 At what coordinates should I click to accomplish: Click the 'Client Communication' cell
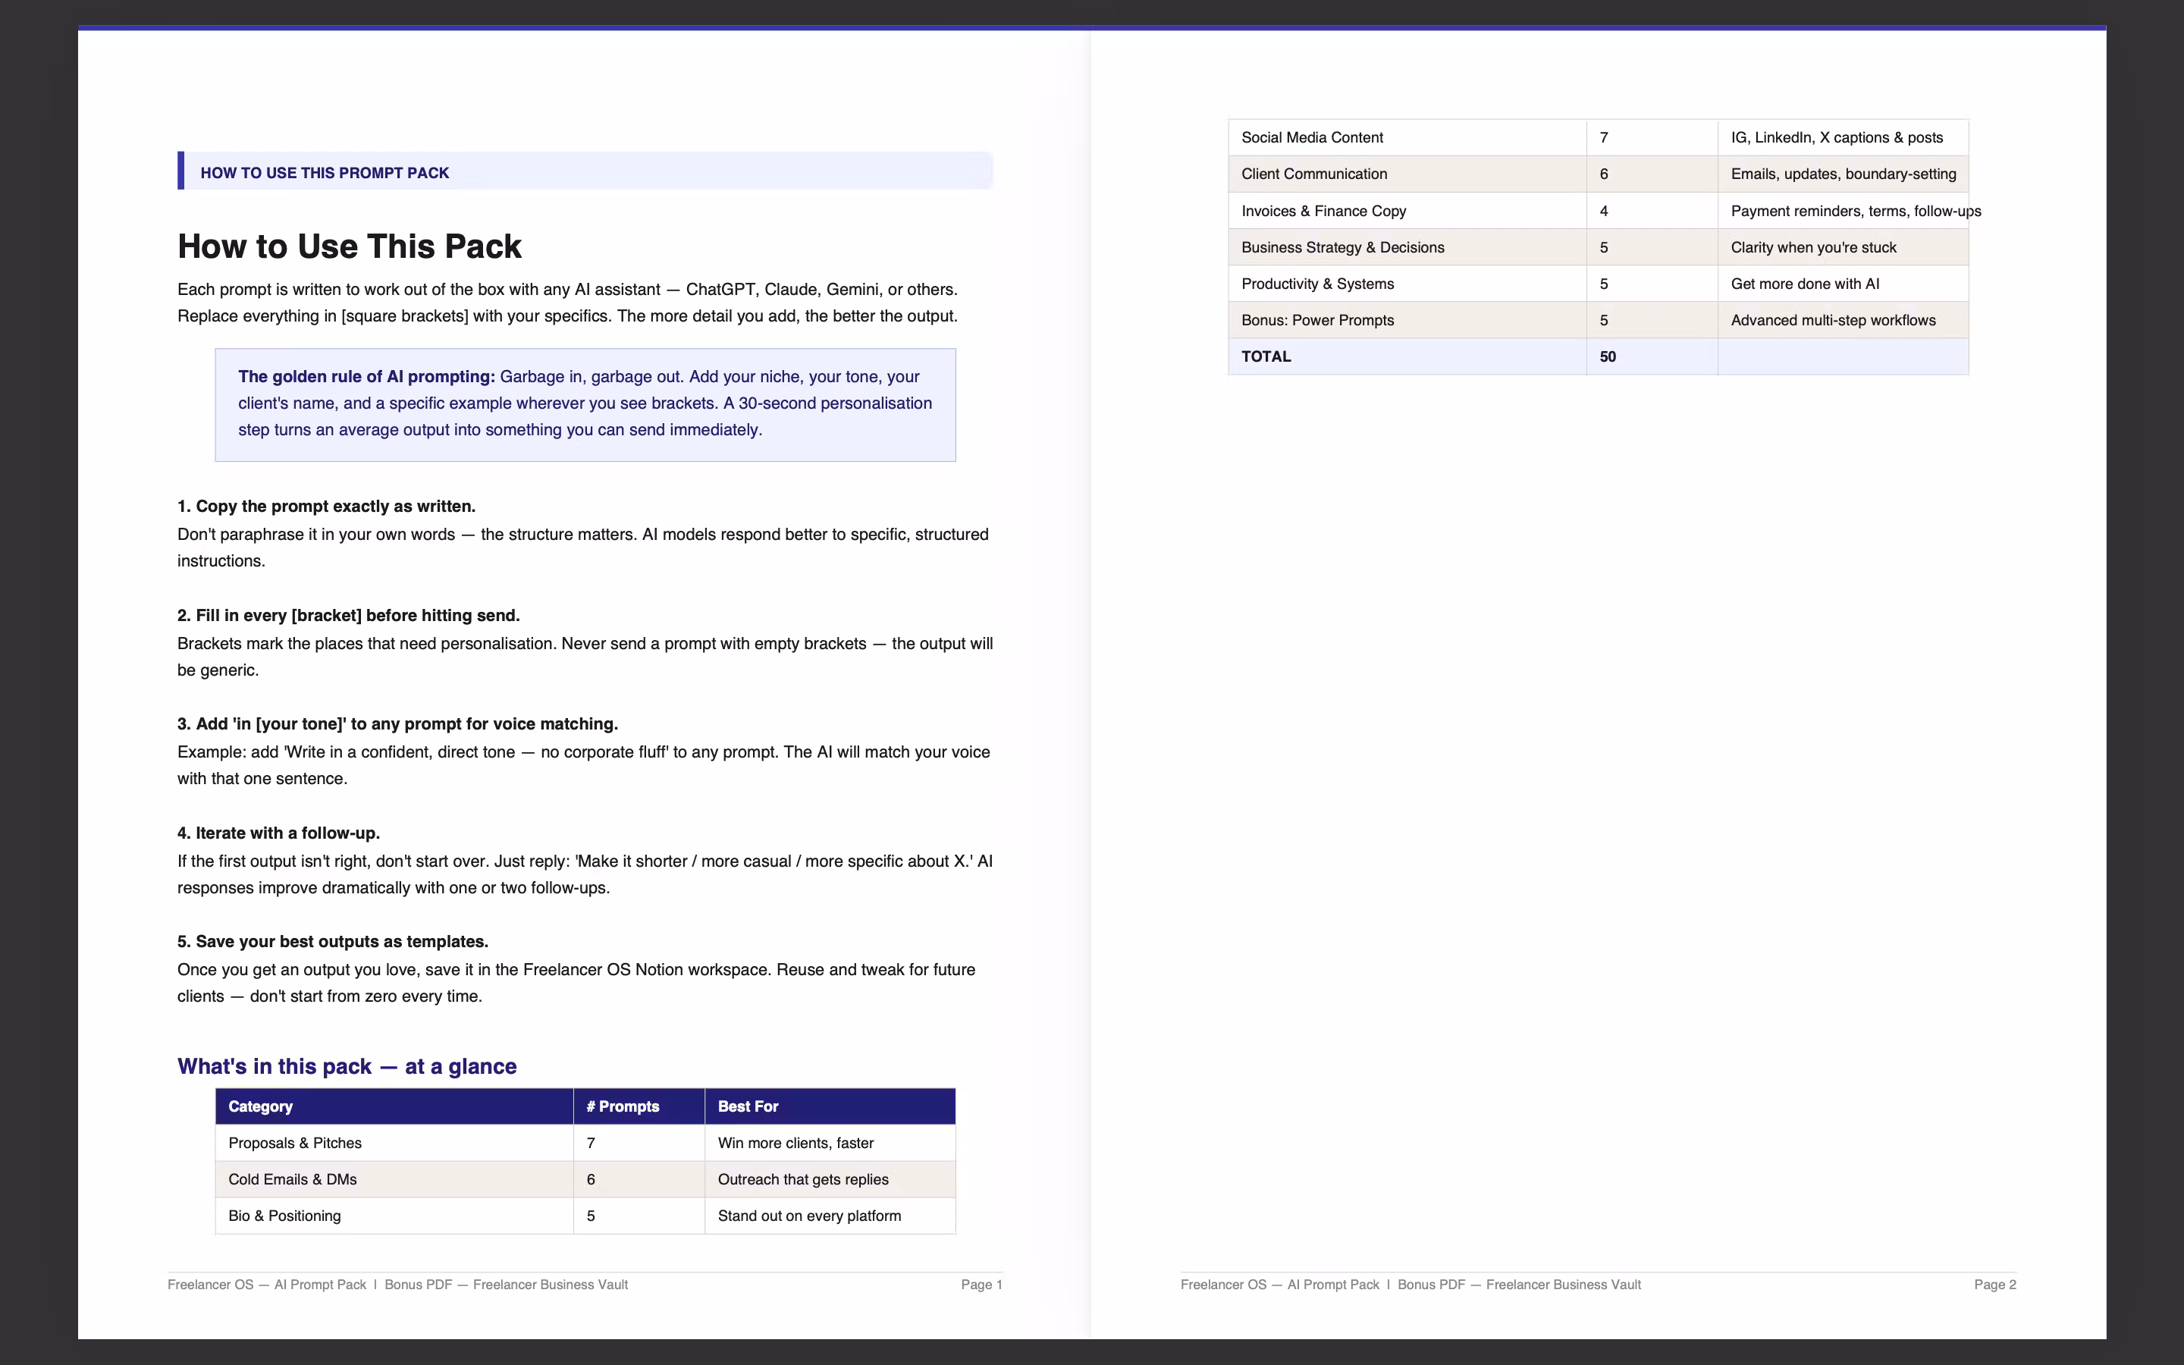1407,174
